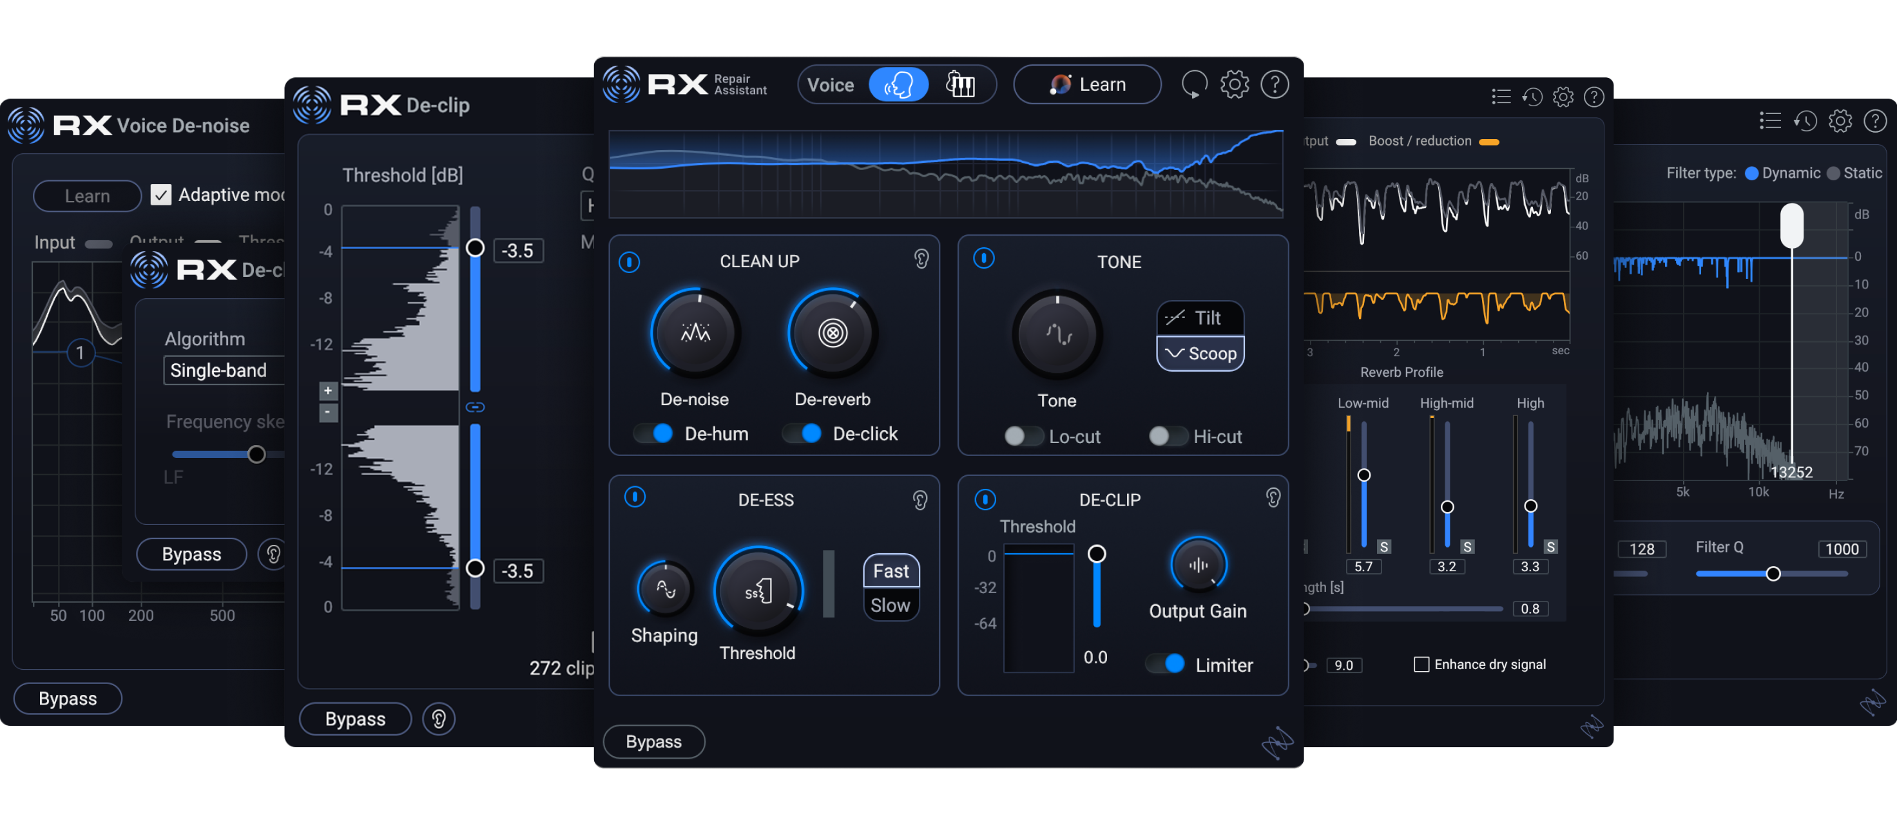Toggle the De-clip module power button

(985, 500)
